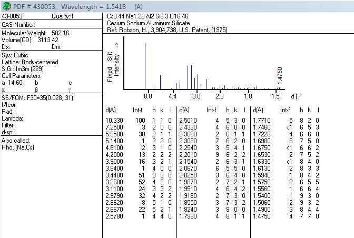Select the row with d 2.9790
This screenshot has height=238, width=354.
point(139,196)
